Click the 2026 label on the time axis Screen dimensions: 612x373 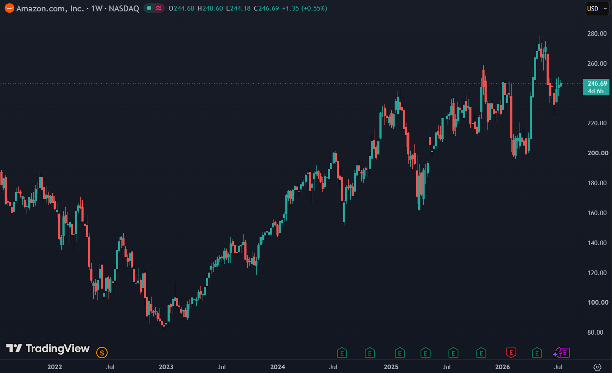coord(503,367)
